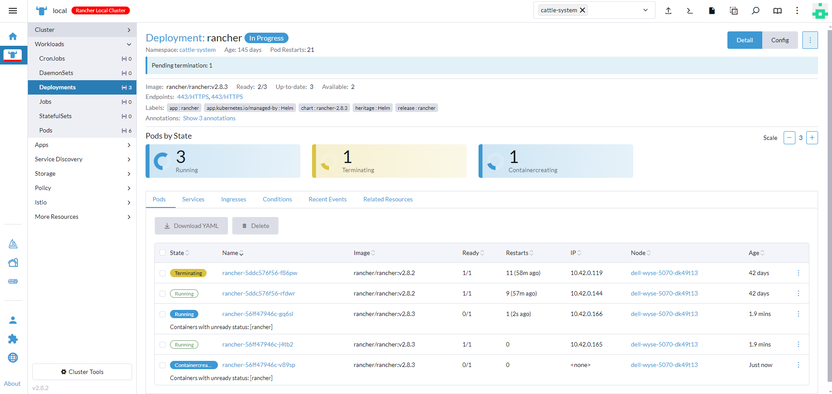Open resource search magnifier icon
The image size is (832, 394).
(x=755, y=11)
